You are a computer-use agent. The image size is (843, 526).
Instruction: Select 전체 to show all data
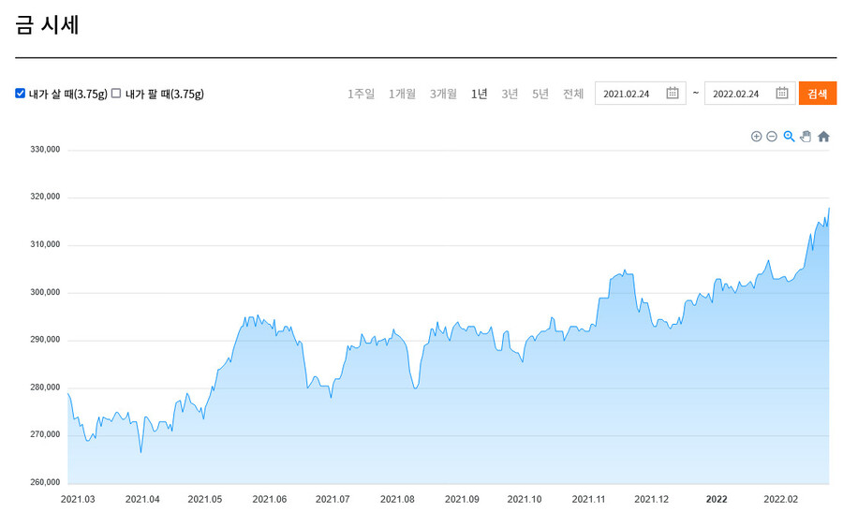click(573, 94)
